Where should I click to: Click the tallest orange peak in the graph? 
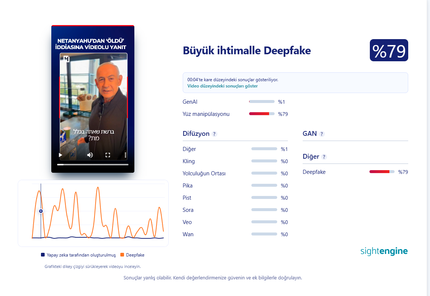[x=98, y=187]
